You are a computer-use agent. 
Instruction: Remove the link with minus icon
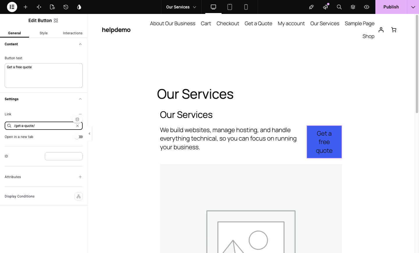[x=80, y=114]
